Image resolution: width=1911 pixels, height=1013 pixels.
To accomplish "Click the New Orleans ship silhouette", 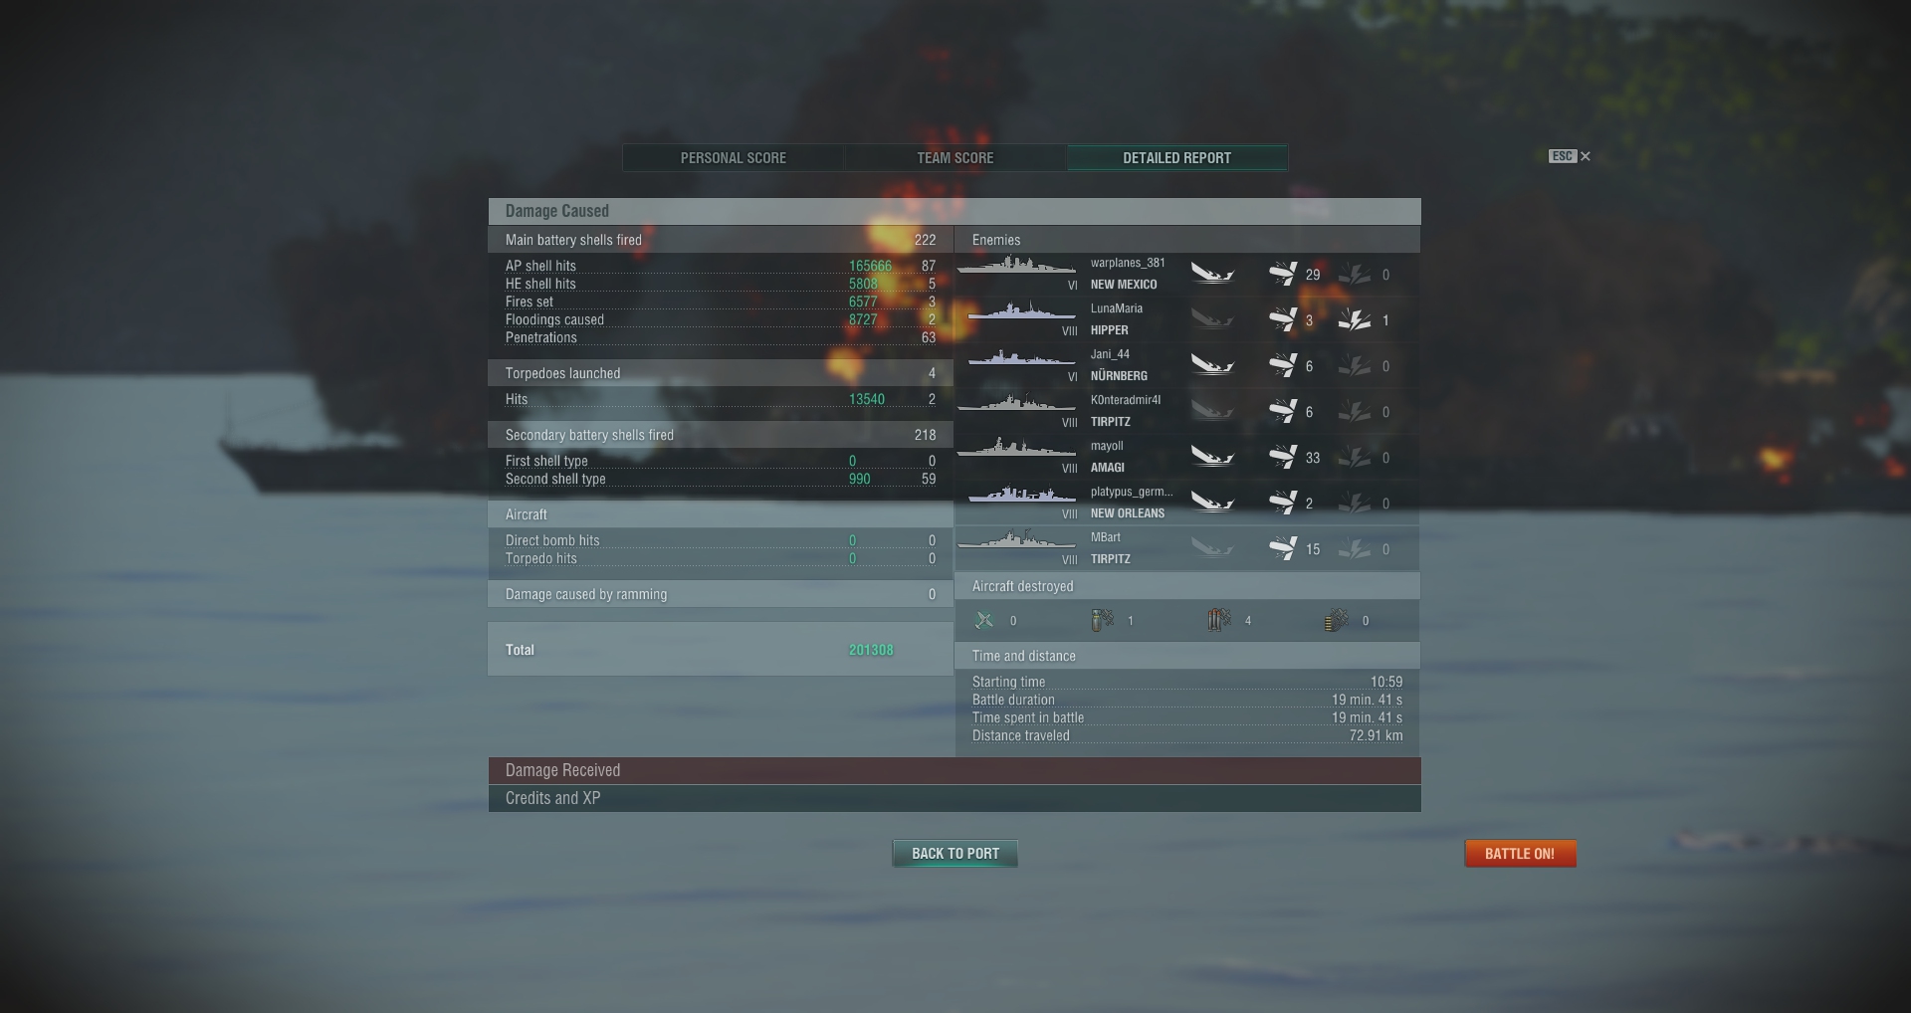I will click(x=1016, y=495).
